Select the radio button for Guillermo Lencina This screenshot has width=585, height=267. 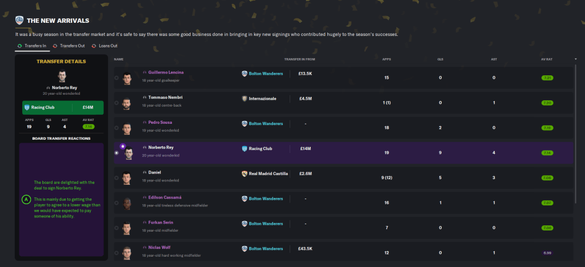(x=117, y=78)
